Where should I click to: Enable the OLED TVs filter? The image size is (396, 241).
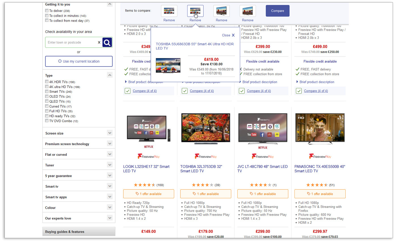point(47,96)
